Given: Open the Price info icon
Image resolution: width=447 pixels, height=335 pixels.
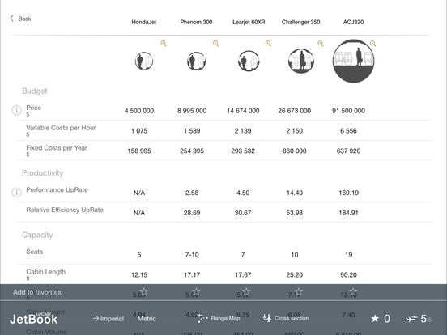Looking at the screenshot, I should [x=16, y=110].
